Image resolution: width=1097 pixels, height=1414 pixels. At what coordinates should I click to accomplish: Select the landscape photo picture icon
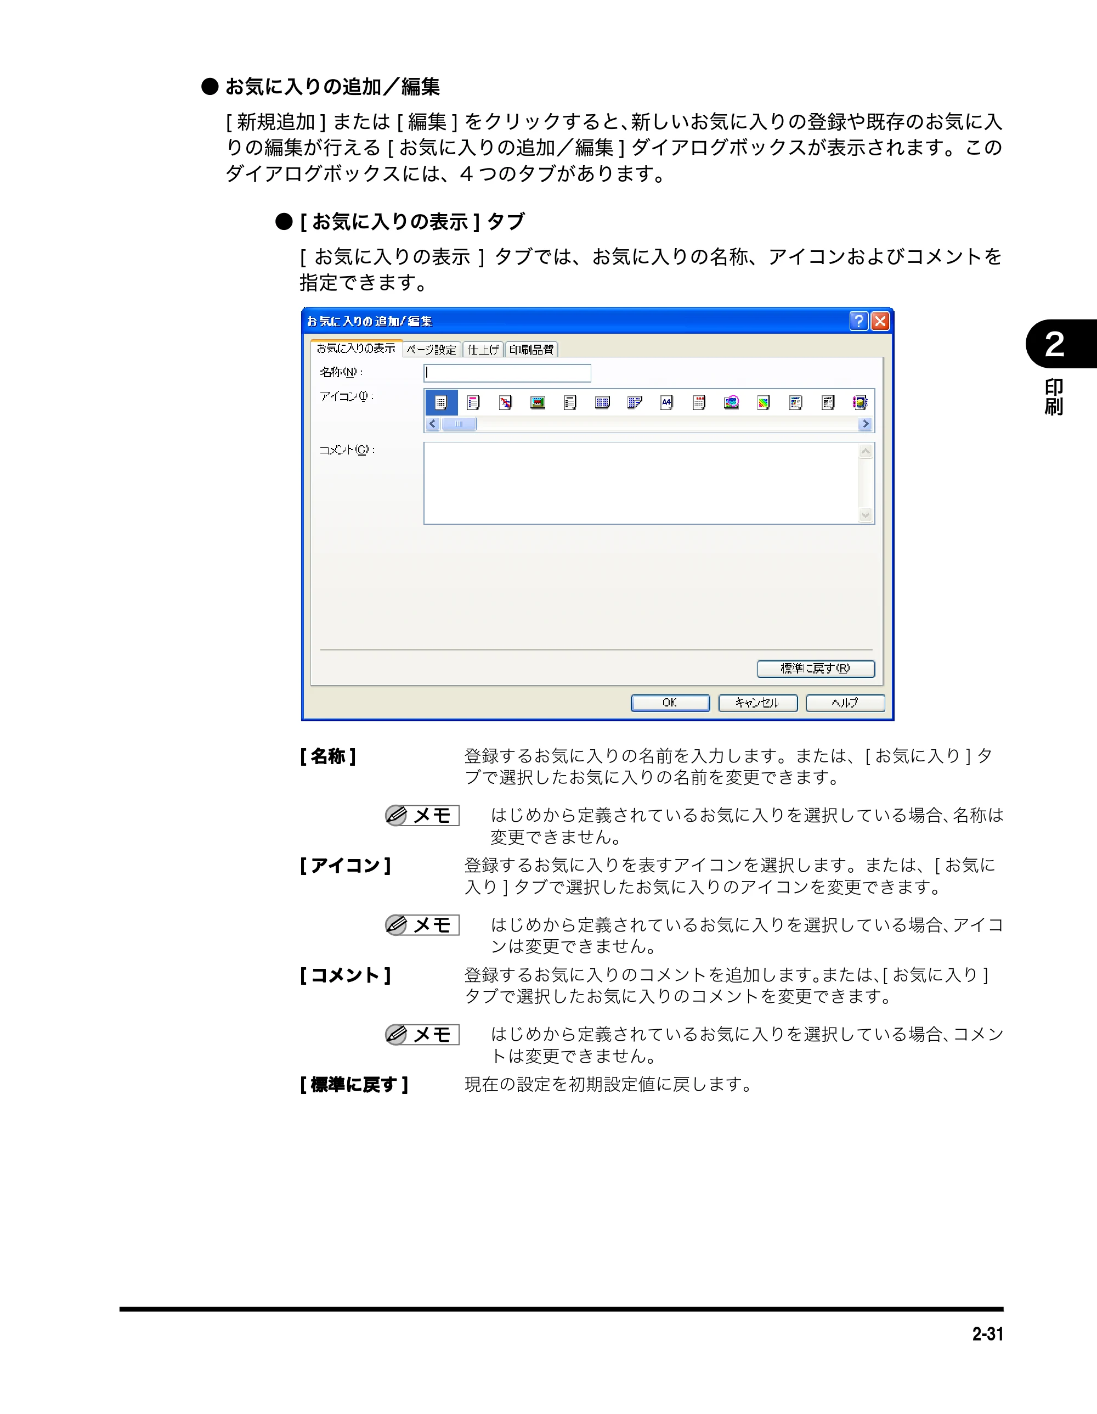click(x=538, y=403)
